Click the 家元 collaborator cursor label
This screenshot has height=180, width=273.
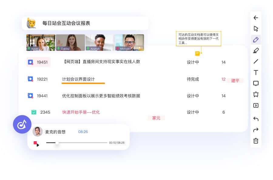tap(156, 118)
